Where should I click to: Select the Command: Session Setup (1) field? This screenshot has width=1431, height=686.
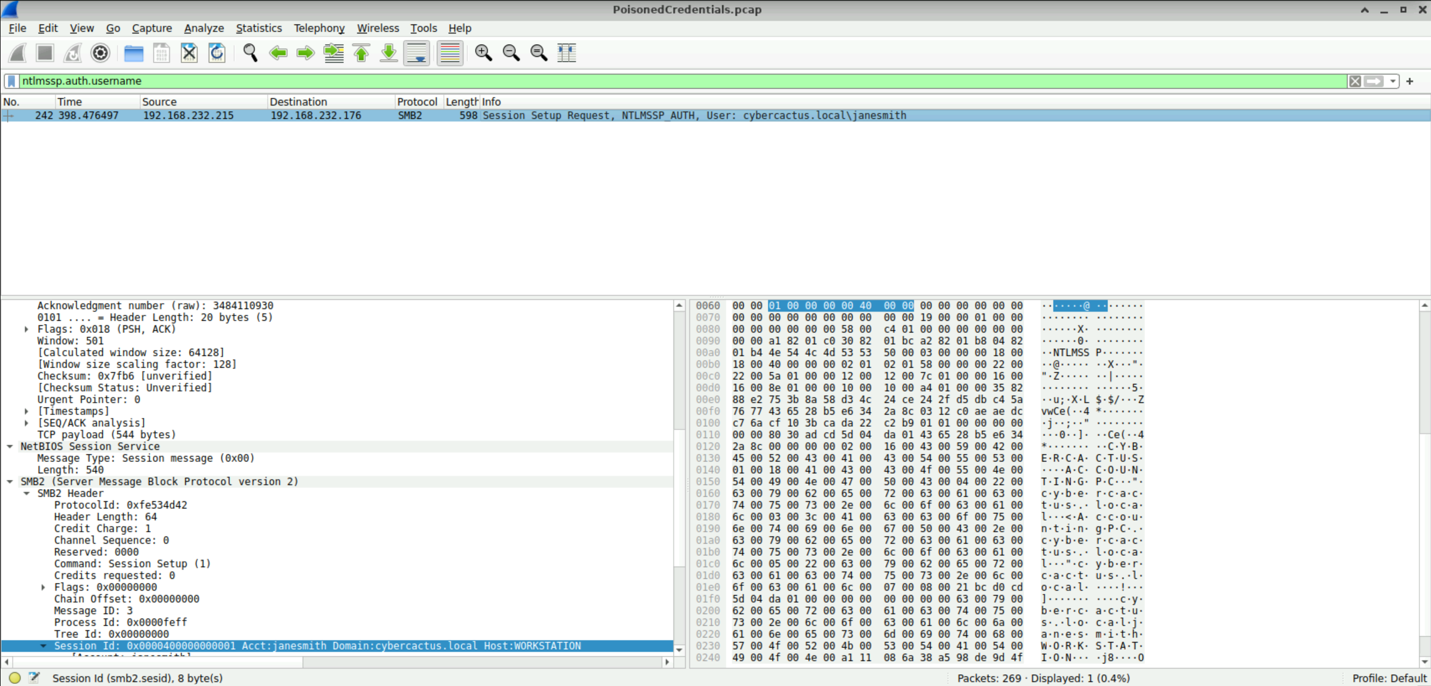click(x=133, y=564)
